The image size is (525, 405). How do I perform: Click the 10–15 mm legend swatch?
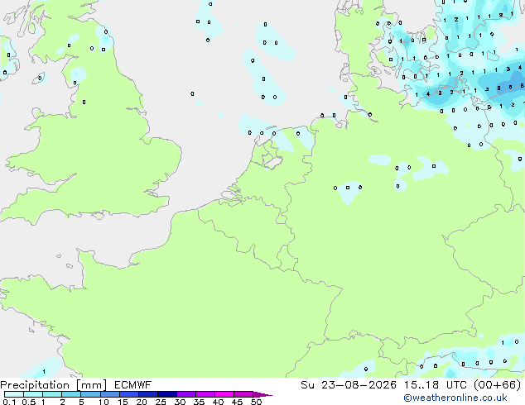tap(109, 394)
